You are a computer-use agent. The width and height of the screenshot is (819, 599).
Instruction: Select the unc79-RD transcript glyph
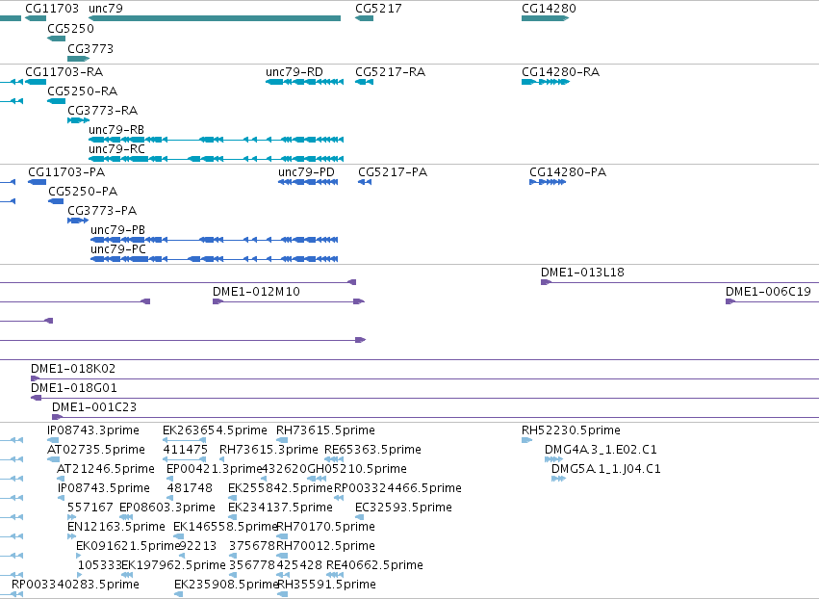304,82
